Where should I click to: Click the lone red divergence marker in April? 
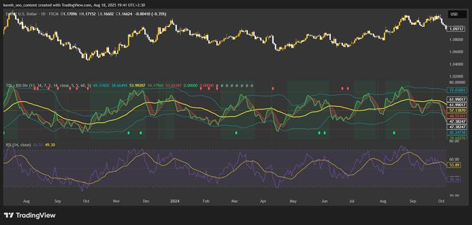point(273,89)
